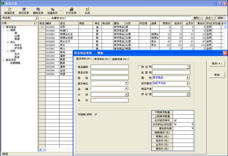This screenshot has width=228, height=156.
Task: Click the 规格 input field
Action: (110, 78)
